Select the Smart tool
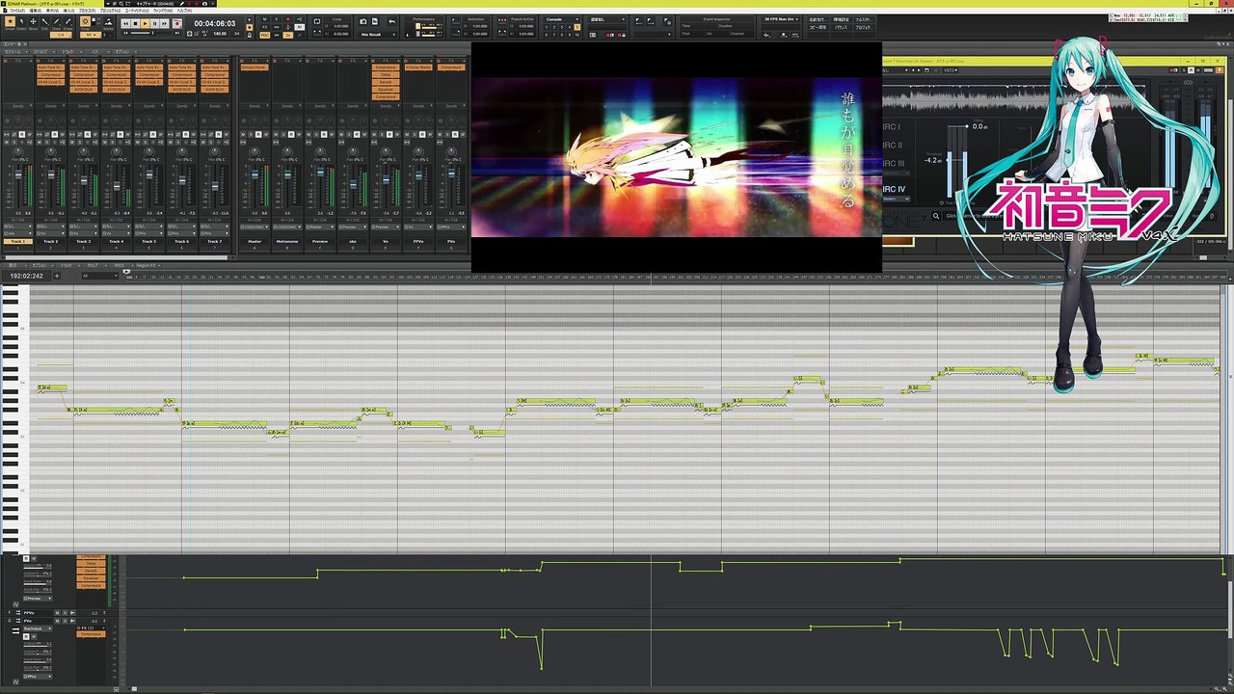The width and height of the screenshot is (1234, 694). point(8,22)
